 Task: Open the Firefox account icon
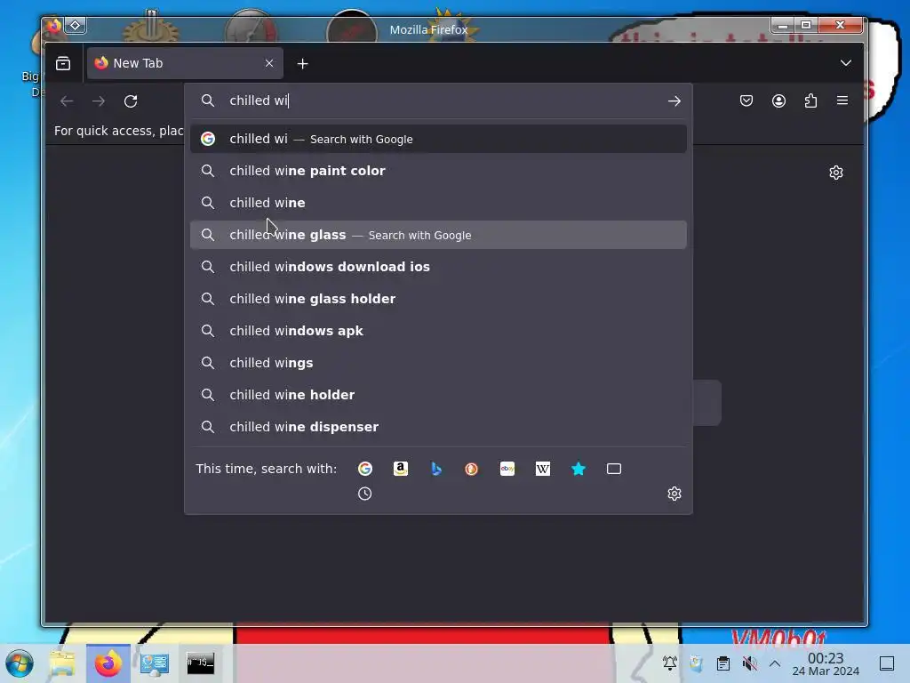(x=778, y=100)
